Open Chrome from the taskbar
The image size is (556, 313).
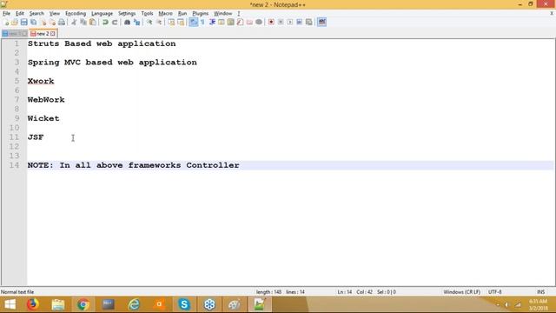[83, 304]
